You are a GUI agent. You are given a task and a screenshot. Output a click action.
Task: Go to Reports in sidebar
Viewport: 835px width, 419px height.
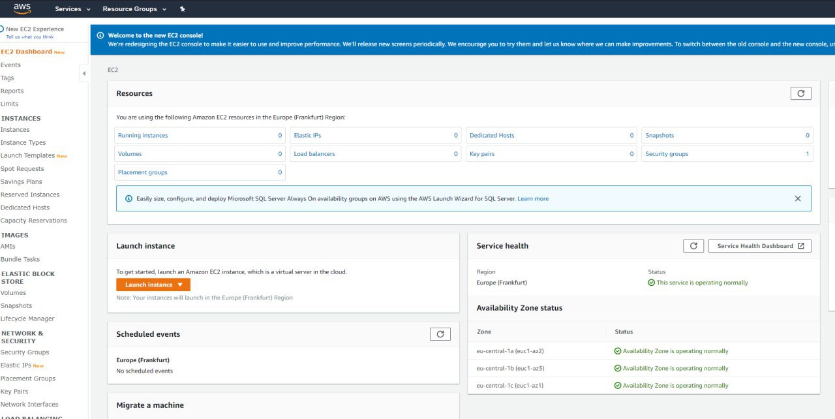pyautogui.click(x=12, y=91)
